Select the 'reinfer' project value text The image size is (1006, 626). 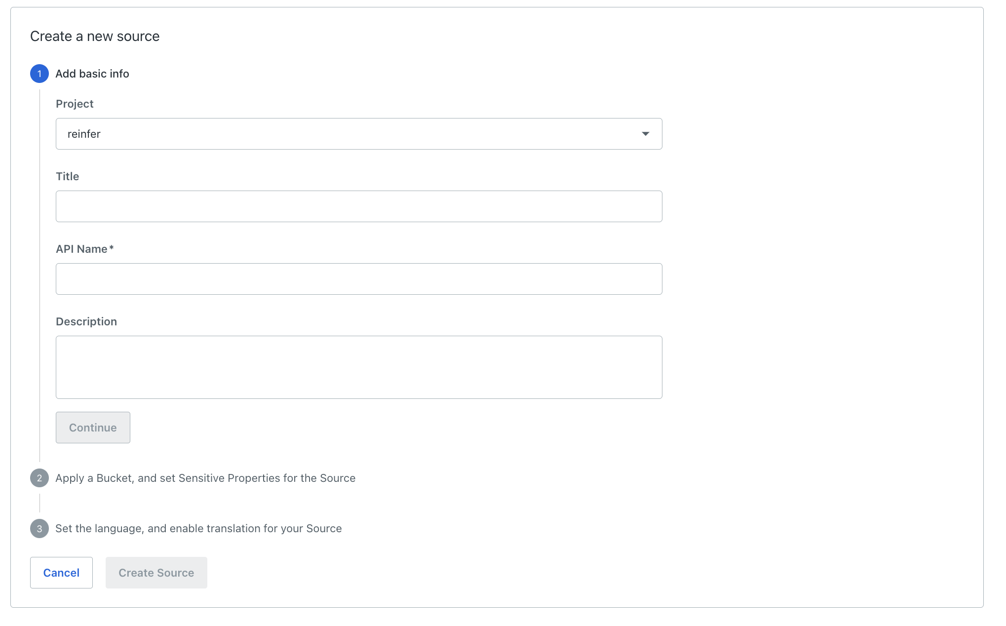(84, 134)
